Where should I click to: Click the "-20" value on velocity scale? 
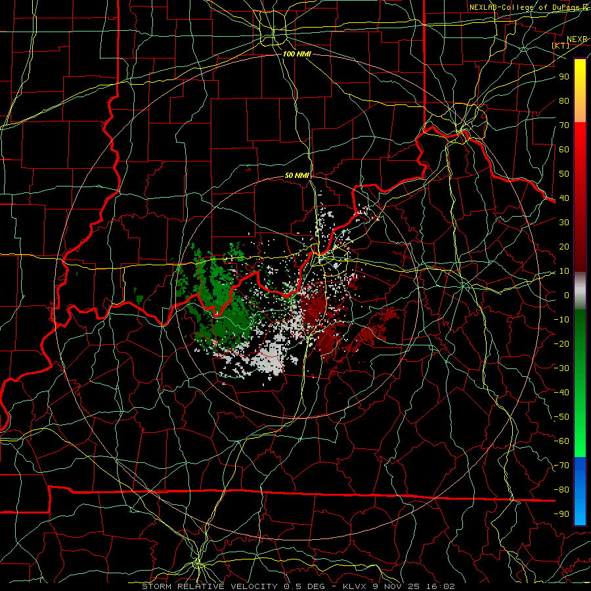click(x=561, y=343)
